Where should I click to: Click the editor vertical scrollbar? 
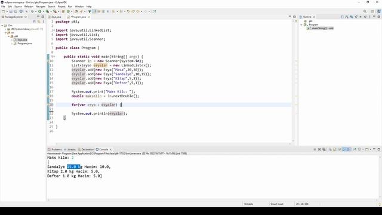[293, 81]
